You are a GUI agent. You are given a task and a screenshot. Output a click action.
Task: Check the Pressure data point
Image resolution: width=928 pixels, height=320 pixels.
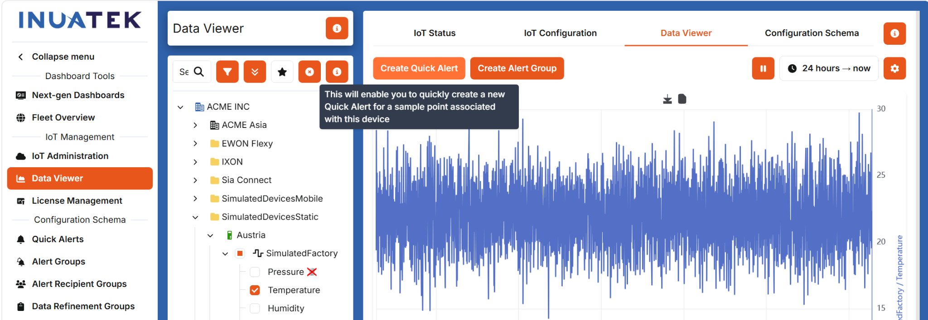(x=255, y=272)
